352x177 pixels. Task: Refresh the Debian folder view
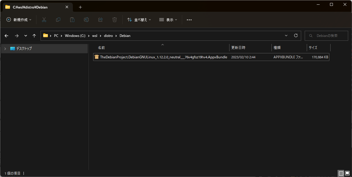click(x=296, y=35)
